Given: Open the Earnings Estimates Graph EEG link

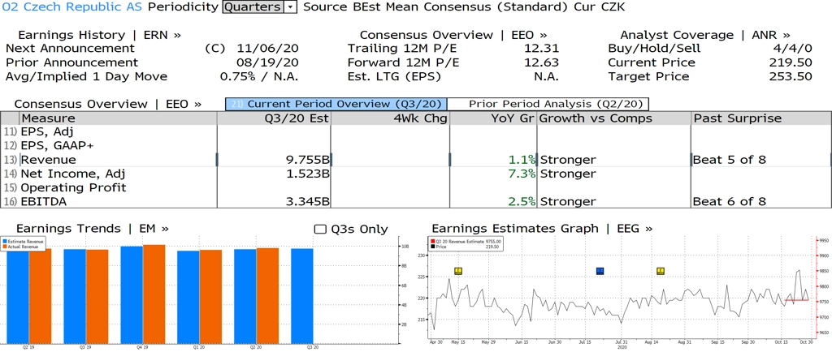Looking at the screenshot, I should 542,229.
